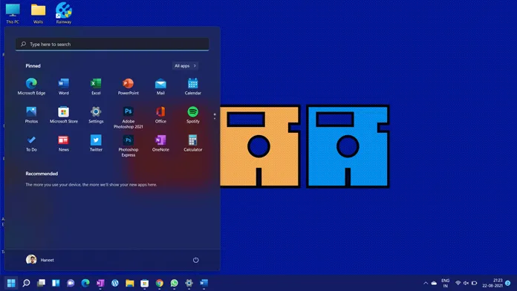This screenshot has height=291, width=517.
Task: Open WordPress app on taskbar
Action: tap(114, 283)
